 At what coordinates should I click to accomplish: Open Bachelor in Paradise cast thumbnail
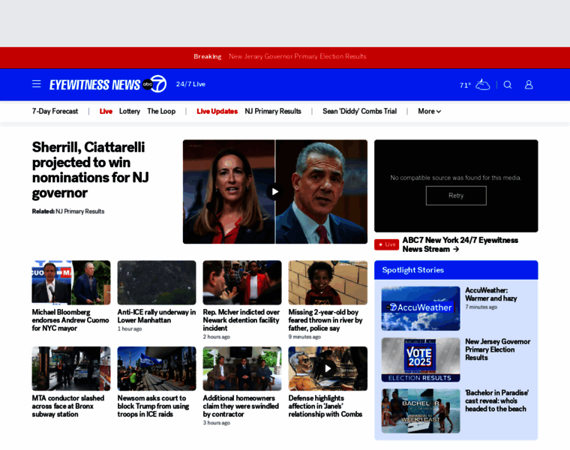pos(421,411)
